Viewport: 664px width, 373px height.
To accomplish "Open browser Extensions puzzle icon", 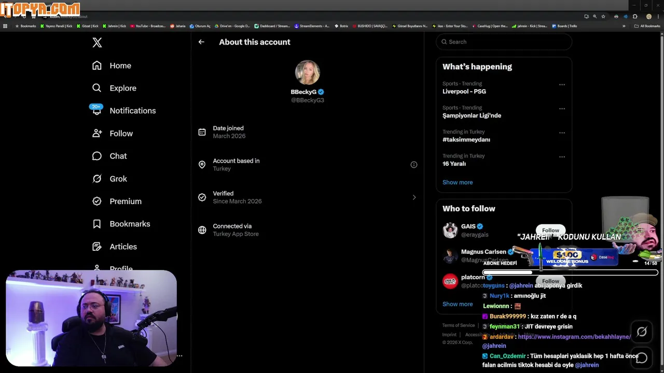I will (635, 17).
